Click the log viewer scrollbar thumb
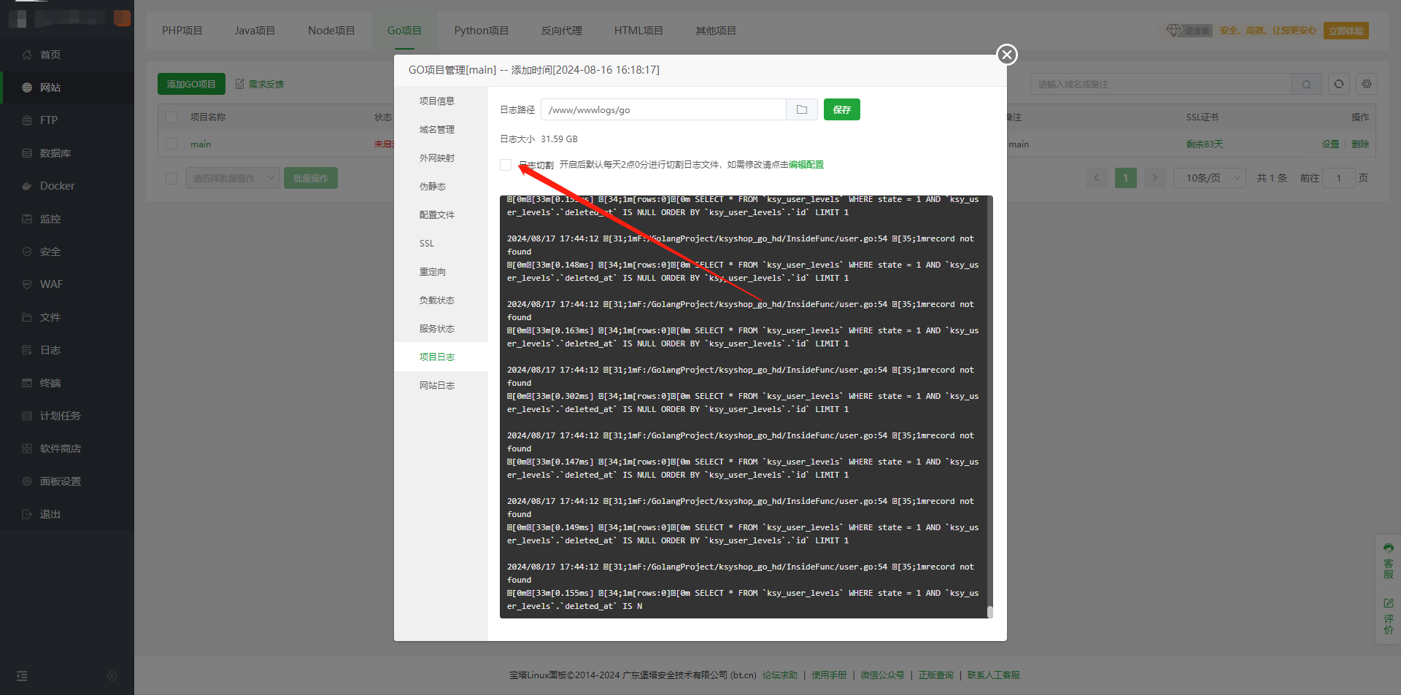The height and width of the screenshot is (695, 1401). (990, 612)
